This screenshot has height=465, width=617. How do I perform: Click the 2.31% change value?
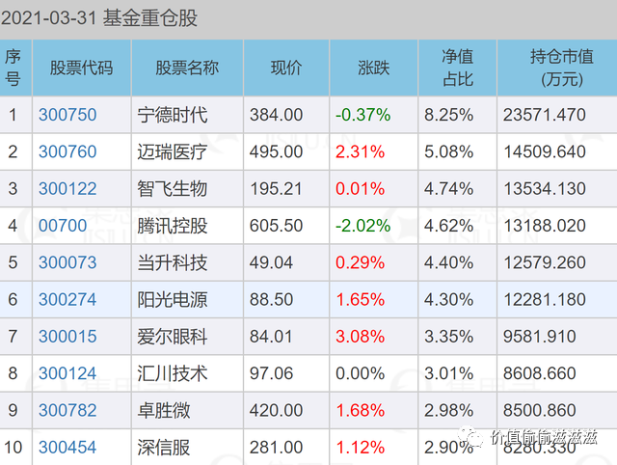[360, 152]
